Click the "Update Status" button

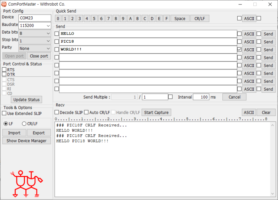coord(26,100)
